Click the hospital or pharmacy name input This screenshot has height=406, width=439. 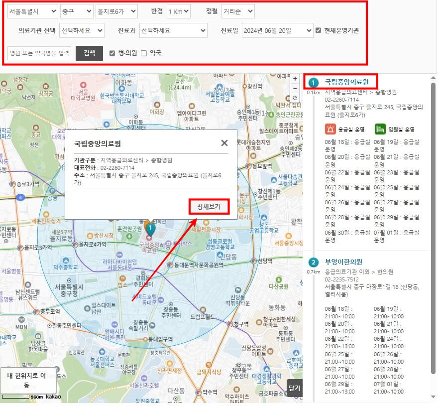(39, 53)
